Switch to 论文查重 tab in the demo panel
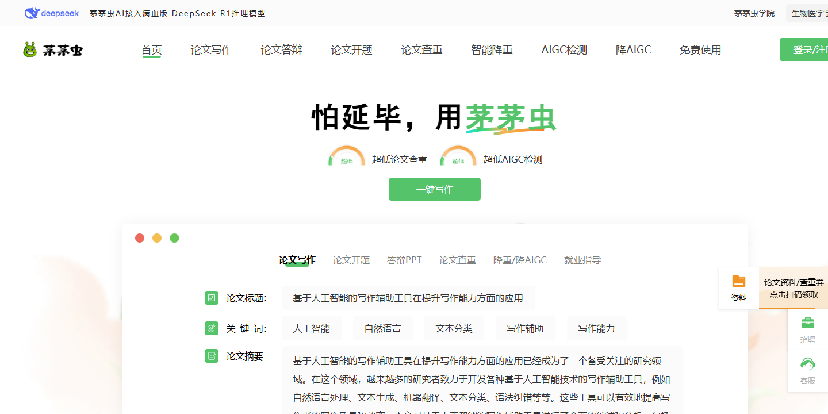The image size is (828, 414). pyautogui.click(x=458, y=260)
